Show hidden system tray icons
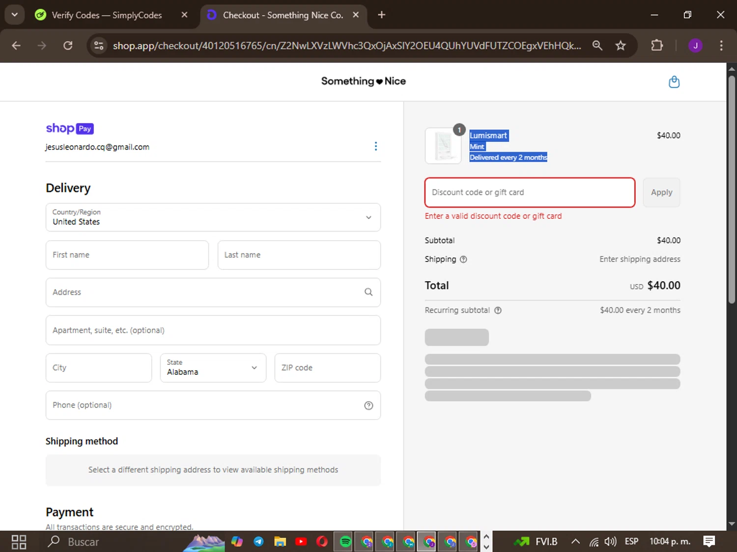Image resolution: width=737 pixels, height=552 pixels. coord(575,542)
